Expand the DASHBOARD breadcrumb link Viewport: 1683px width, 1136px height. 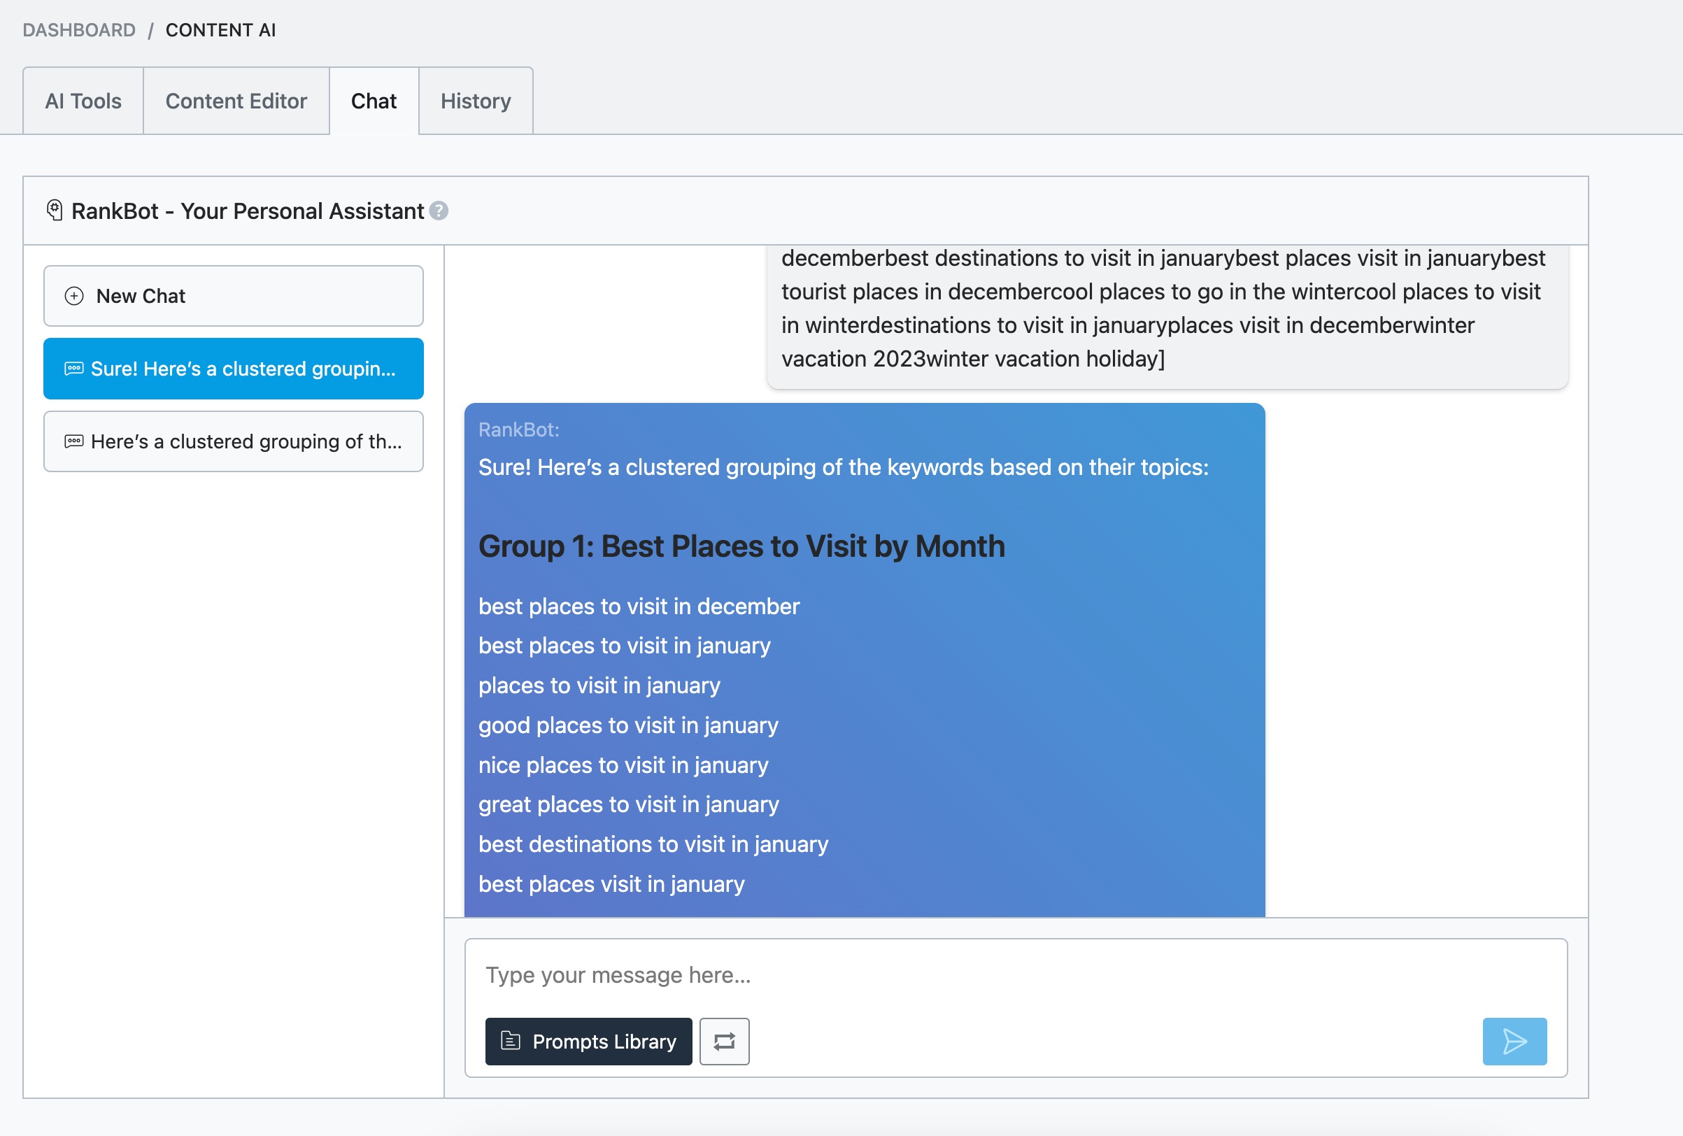[x=78, y=29]
